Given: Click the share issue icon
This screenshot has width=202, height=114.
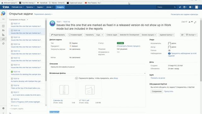Looking at the screenshot, I should point(182,35).
